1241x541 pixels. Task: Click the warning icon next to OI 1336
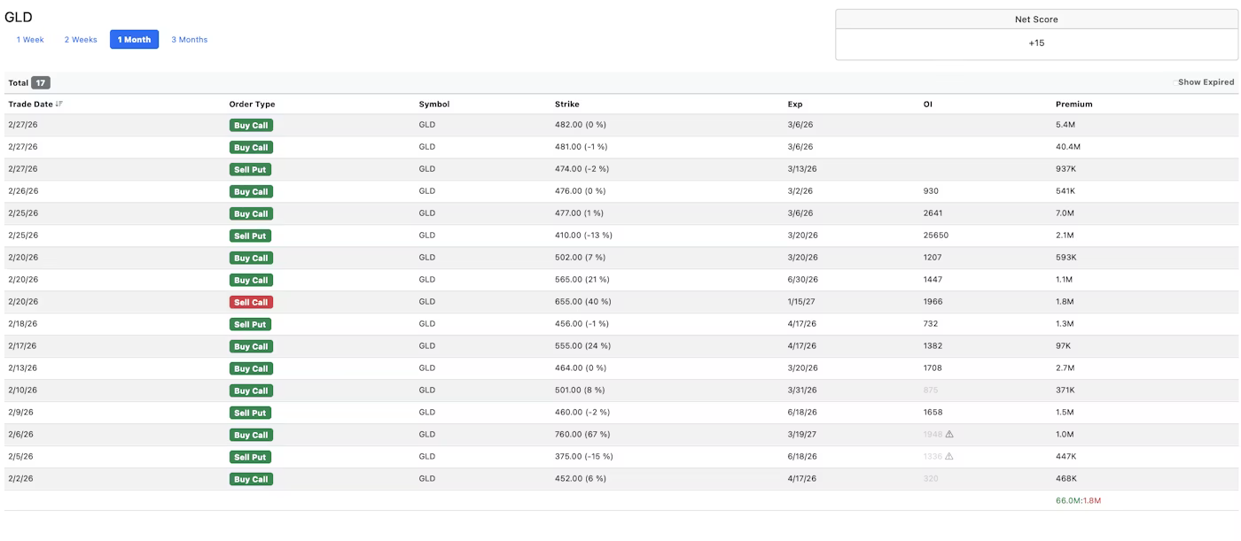[949, 457]
